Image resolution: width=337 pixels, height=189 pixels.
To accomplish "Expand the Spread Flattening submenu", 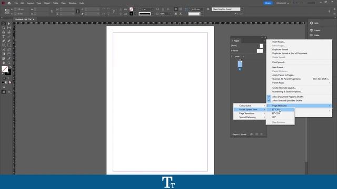I will (250, 117).
